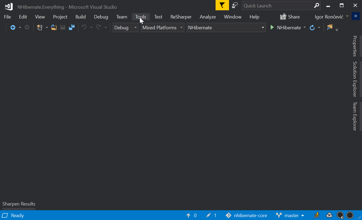This screenshot has height=220, width=362.
Task: Click the Share button
Action: pos(290,17)
